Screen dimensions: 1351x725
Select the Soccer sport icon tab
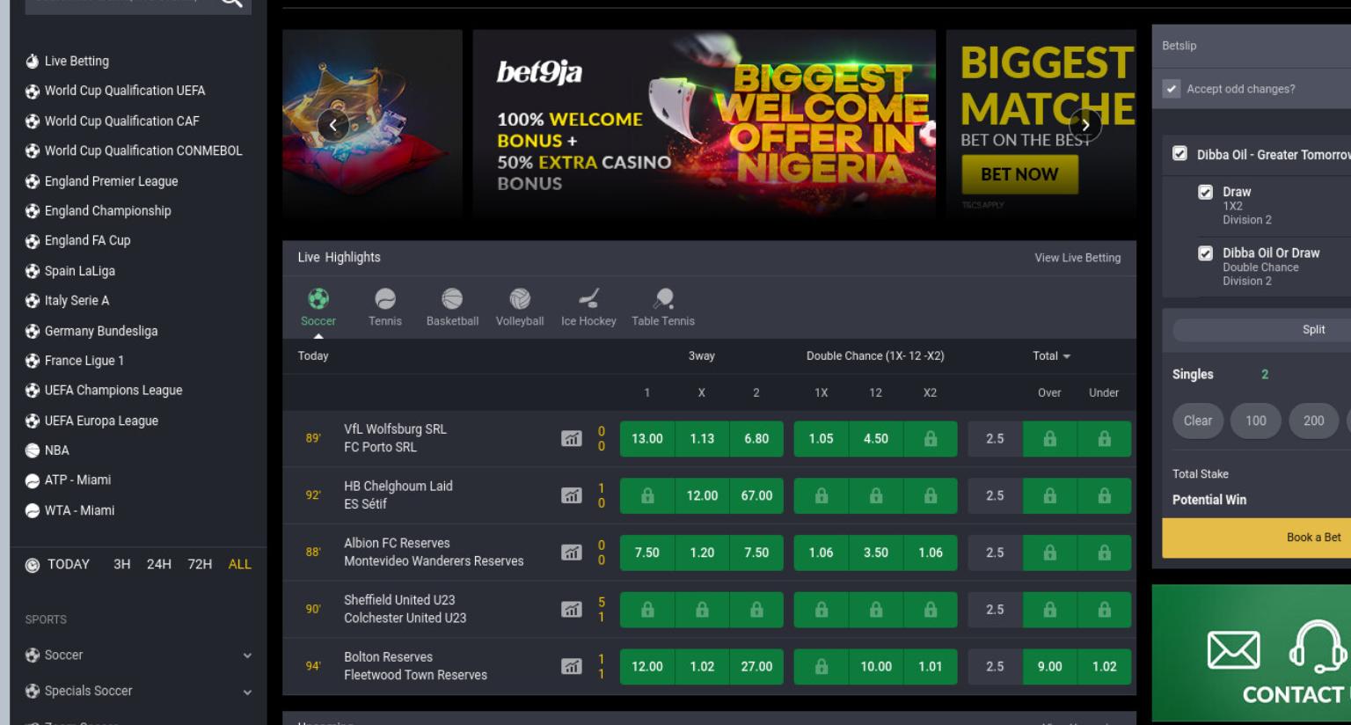[318, 308]
